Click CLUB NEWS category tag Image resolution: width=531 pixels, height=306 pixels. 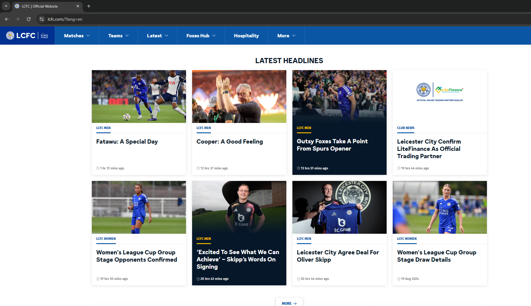point(406,128)
